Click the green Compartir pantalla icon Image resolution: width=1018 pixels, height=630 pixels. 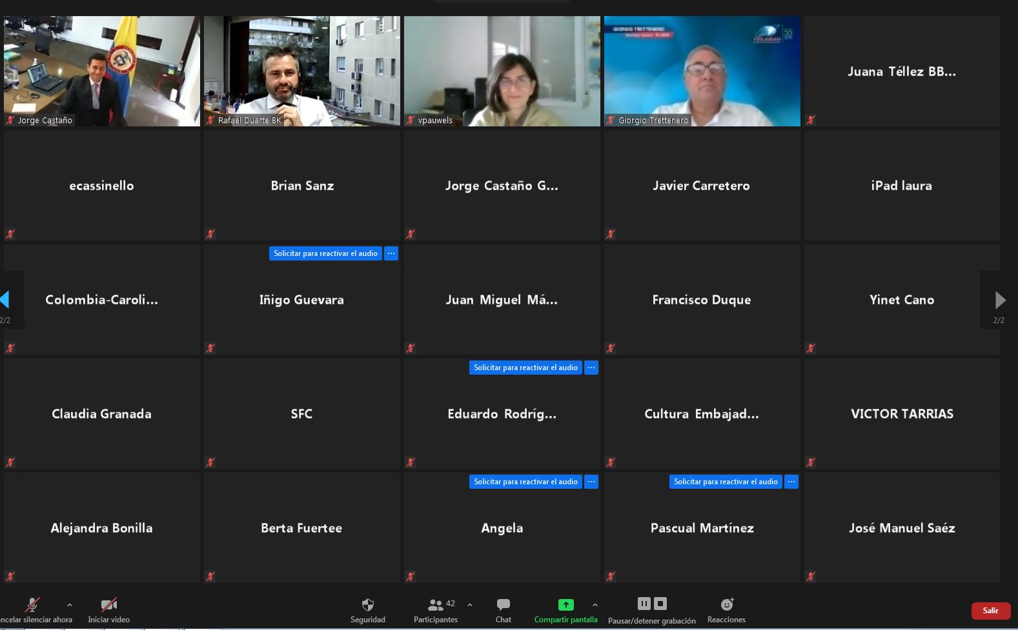565,605
